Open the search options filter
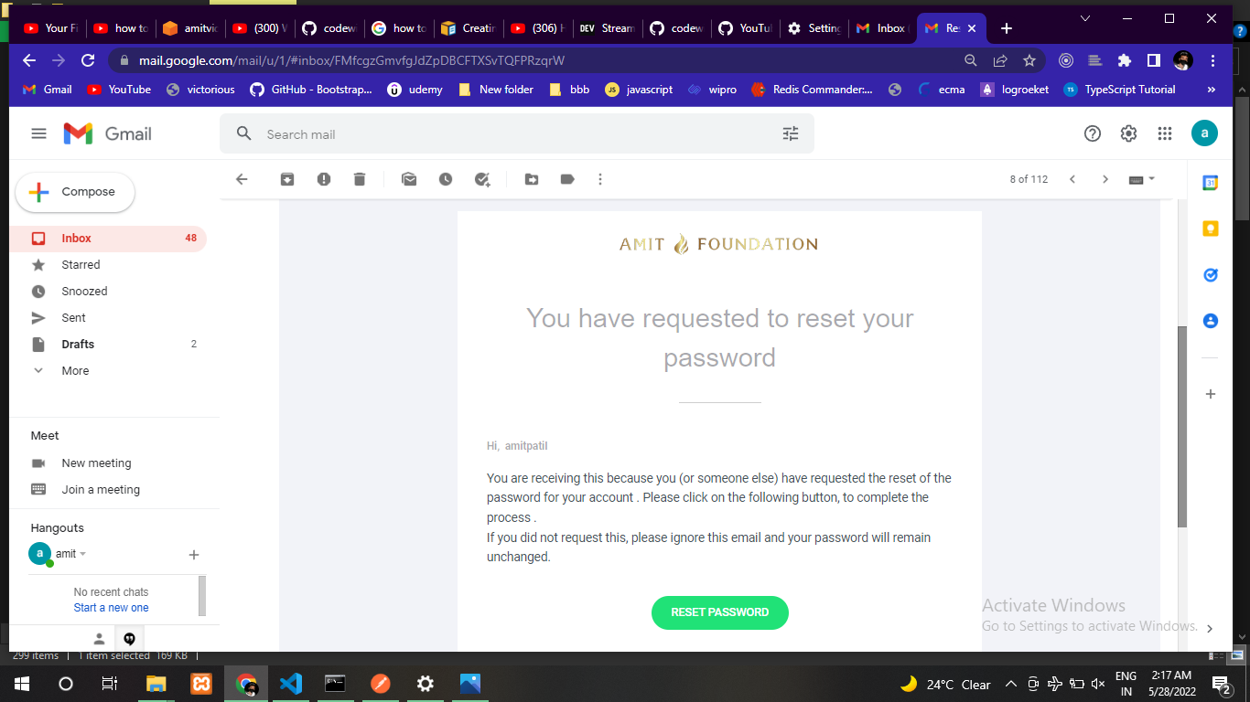 (x=790, y=133)
